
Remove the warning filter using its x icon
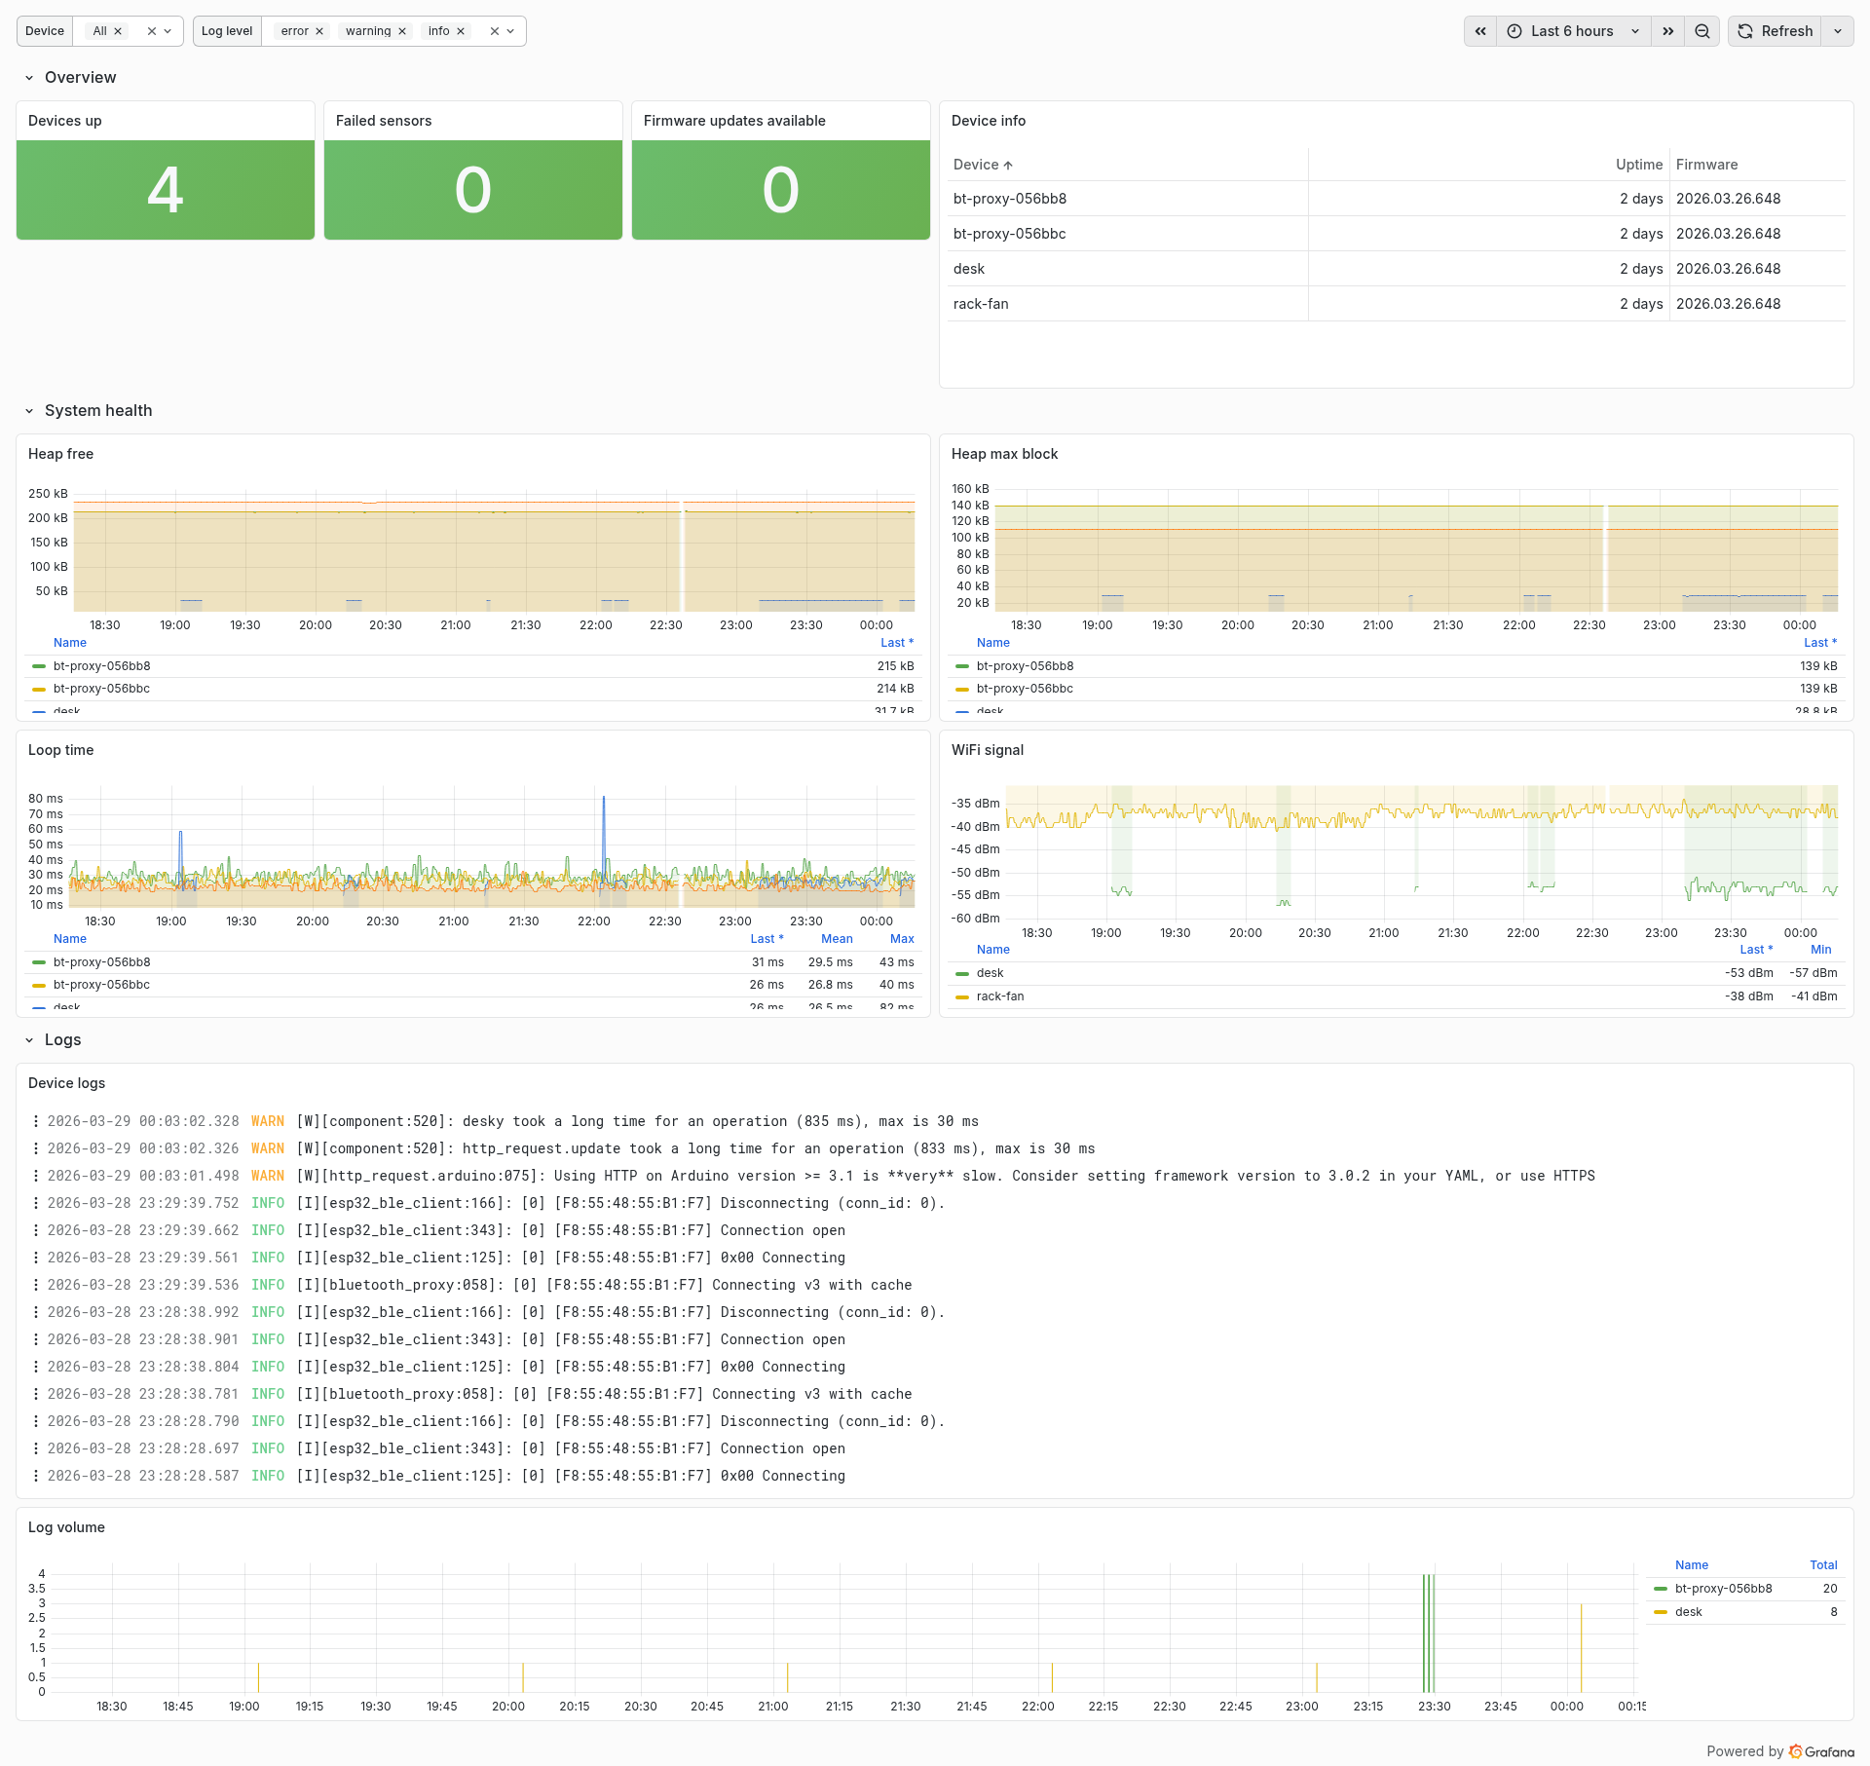[x=402, y=30]
